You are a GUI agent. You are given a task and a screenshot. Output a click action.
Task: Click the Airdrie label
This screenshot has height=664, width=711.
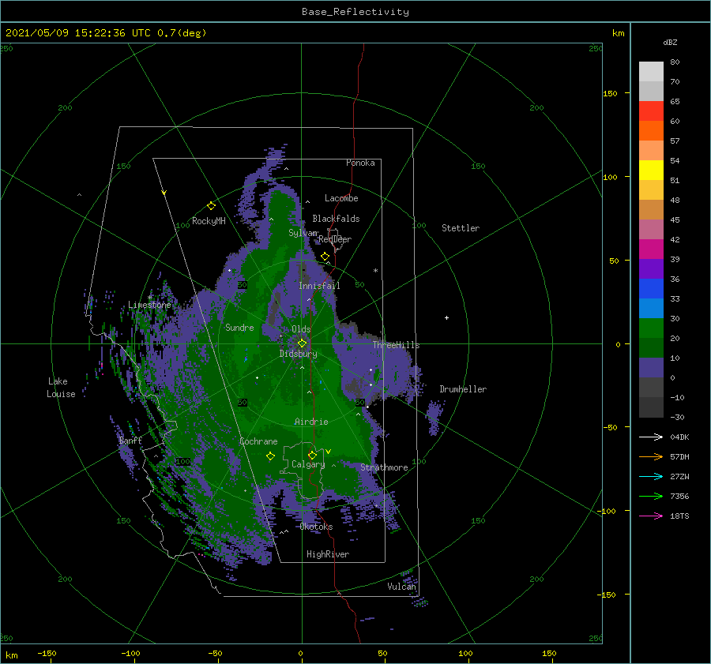coord(311,422)
